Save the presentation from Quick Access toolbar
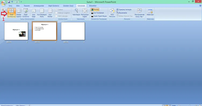This screenshot has height=106, width=202. click(9, 2)
